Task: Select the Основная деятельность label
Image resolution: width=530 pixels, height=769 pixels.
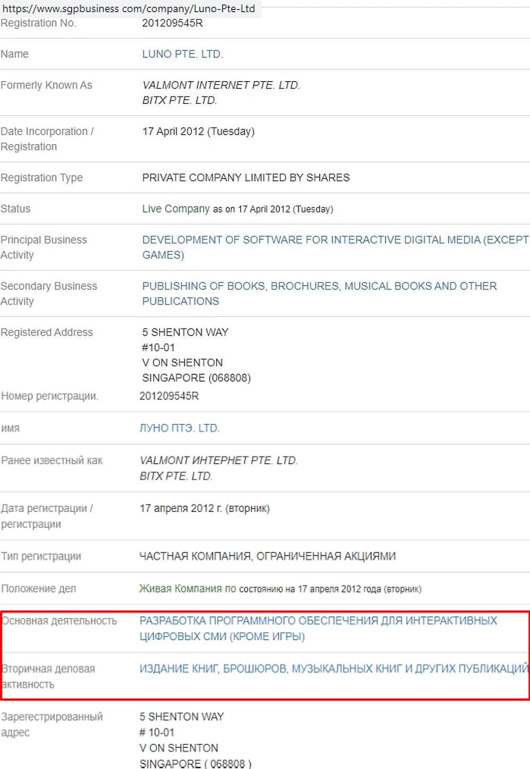Action: [59, 621]
